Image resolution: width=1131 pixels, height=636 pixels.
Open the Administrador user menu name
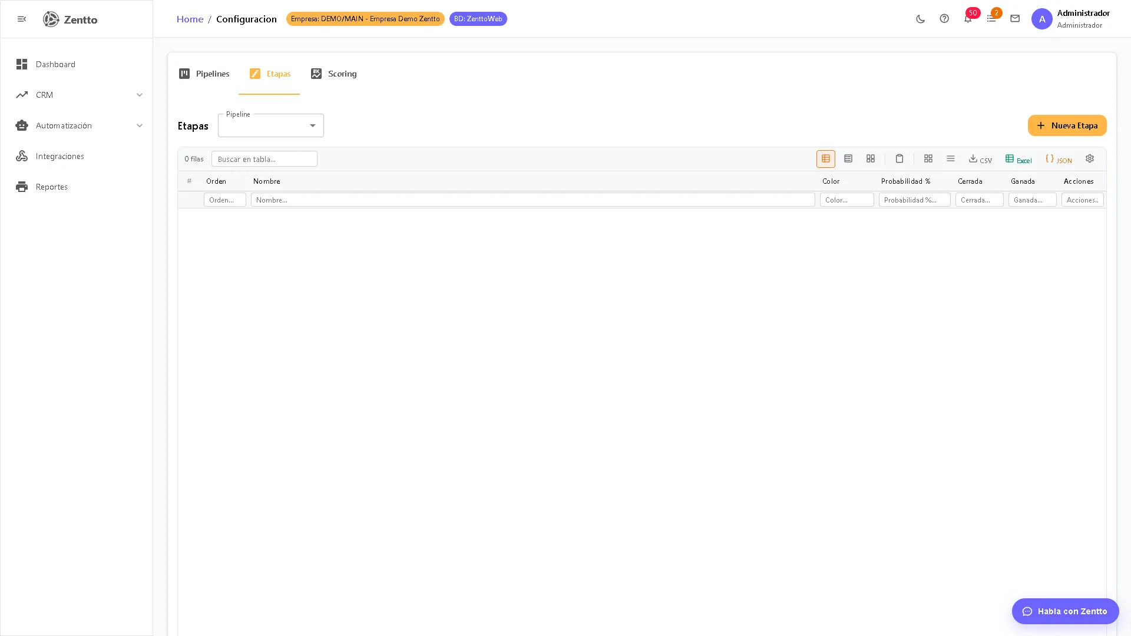(x=1083, y=13)
